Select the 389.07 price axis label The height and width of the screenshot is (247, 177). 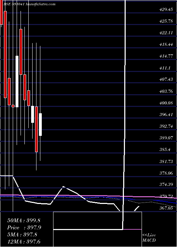pos(166,138)
